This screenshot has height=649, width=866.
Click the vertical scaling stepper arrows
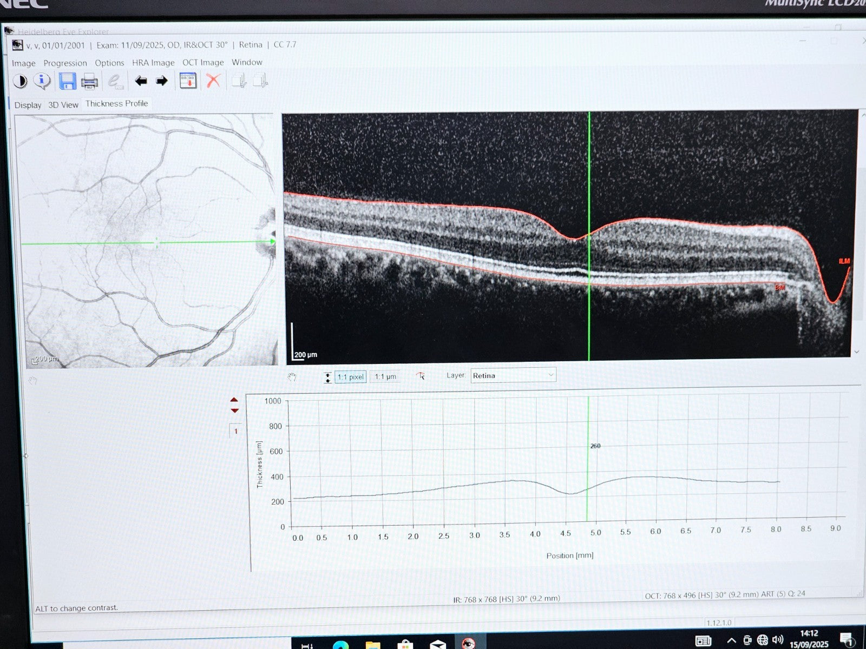(x=328, y=377)
